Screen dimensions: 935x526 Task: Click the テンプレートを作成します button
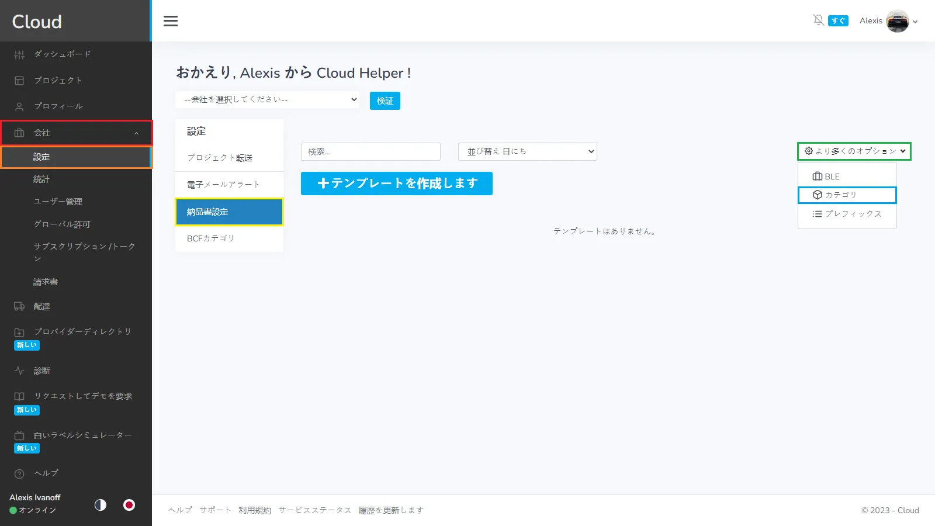(x=396, y=184)
